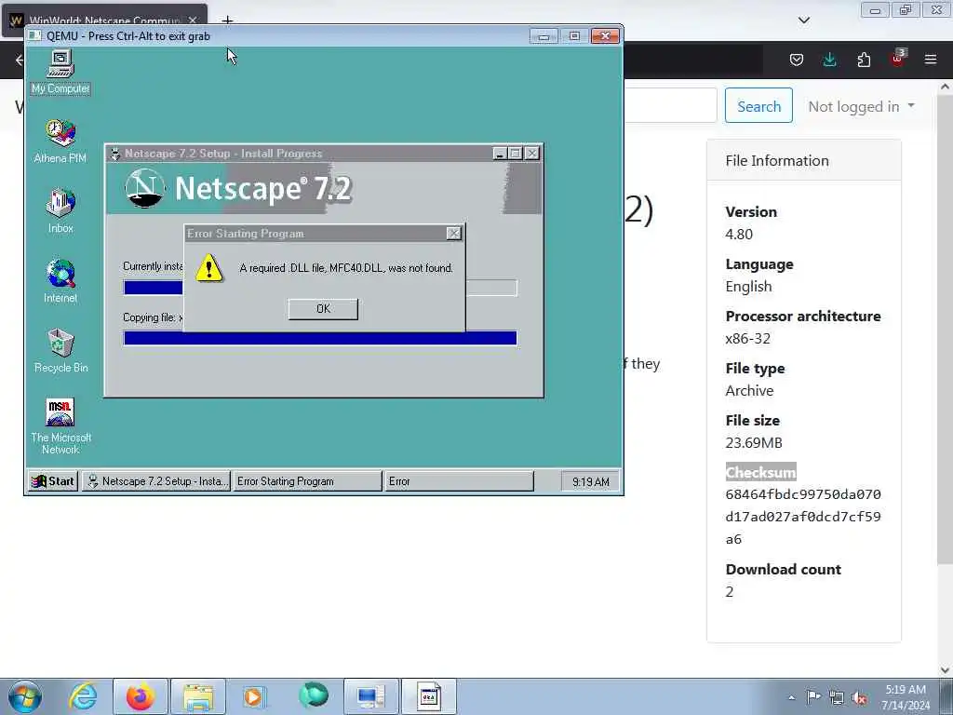Click the Download count value 2
The image size is (953, 715).
tap(730, 591)
